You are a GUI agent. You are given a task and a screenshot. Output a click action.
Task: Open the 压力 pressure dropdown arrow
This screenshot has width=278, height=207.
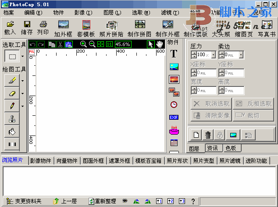214,55
